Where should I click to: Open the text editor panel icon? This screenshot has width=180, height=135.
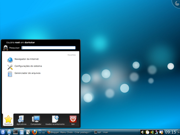click(x=28, y=132)
